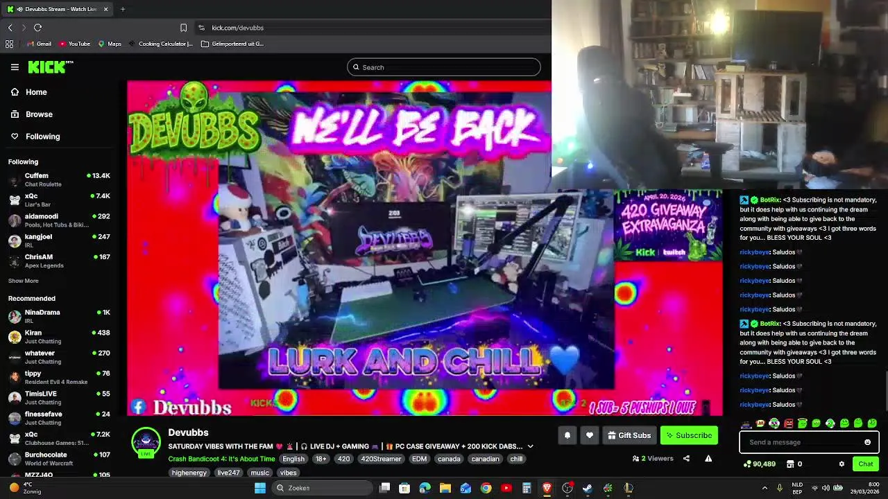Open xQc Liar's Bar channel
Screen dimensions: 888x499
click(59, 200)
